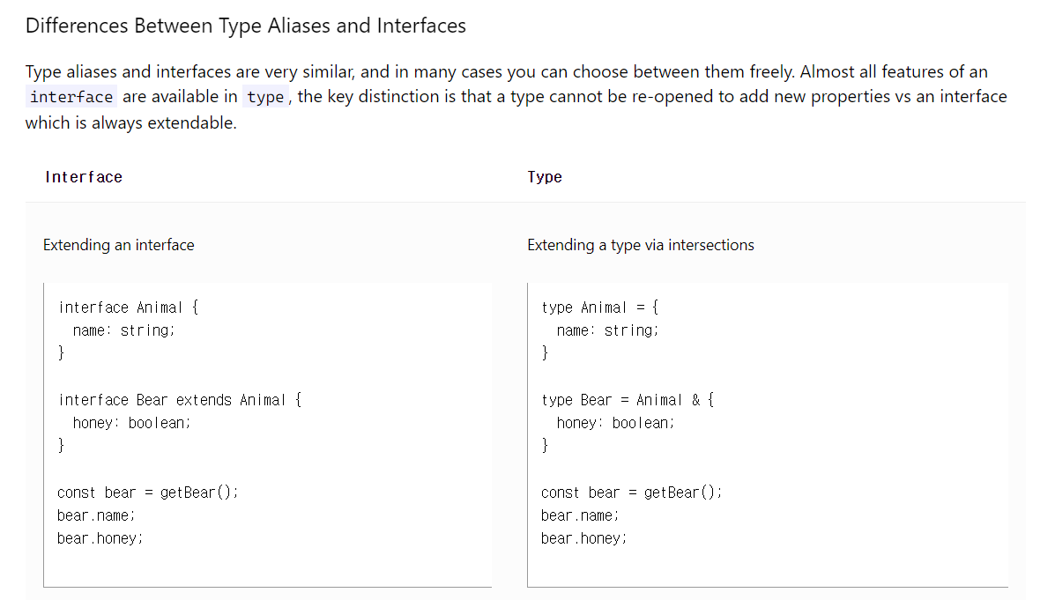Click "honey: boolean;" in the interface example
The width and height of the screenshot is (1055, 600).
click(x=132, y=423)
